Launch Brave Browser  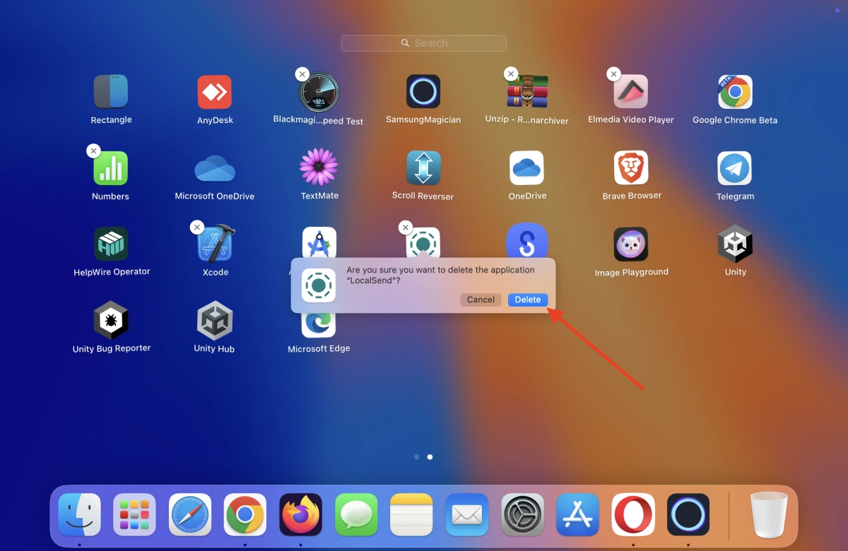click(x=631, y=168)
